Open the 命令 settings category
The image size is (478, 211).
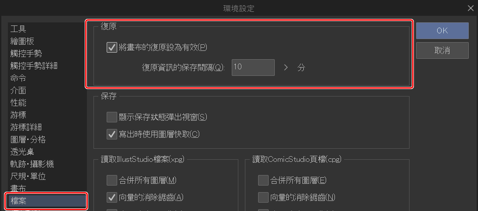coord(18,78)
